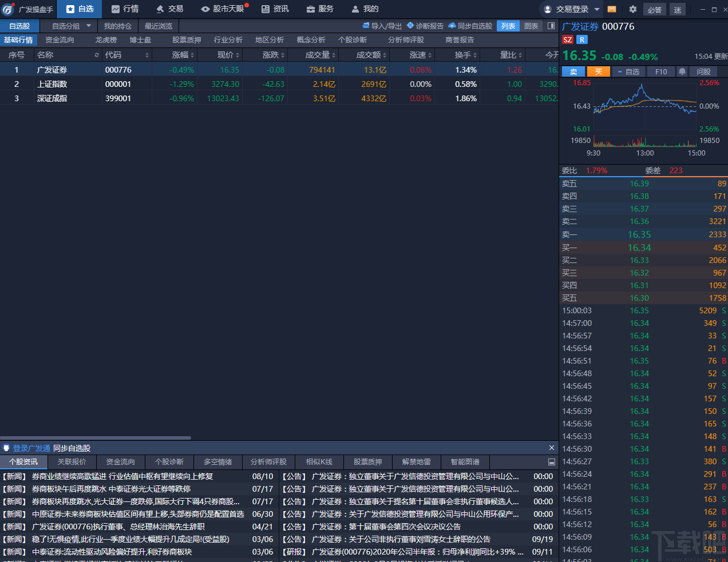Viewport: 728px width, 562px height.
Task: Click the intraday mini chart for 广发证券
Action: click(645, 114)
